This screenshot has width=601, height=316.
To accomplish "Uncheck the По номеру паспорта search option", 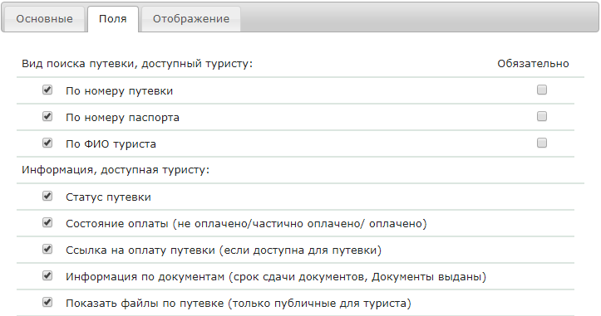I will click(x=47, y=116).
